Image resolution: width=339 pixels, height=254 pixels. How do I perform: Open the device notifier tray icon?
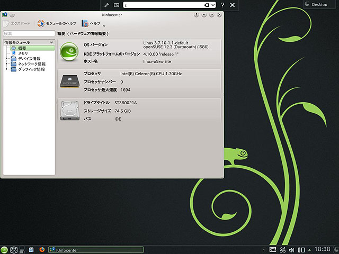301,250
